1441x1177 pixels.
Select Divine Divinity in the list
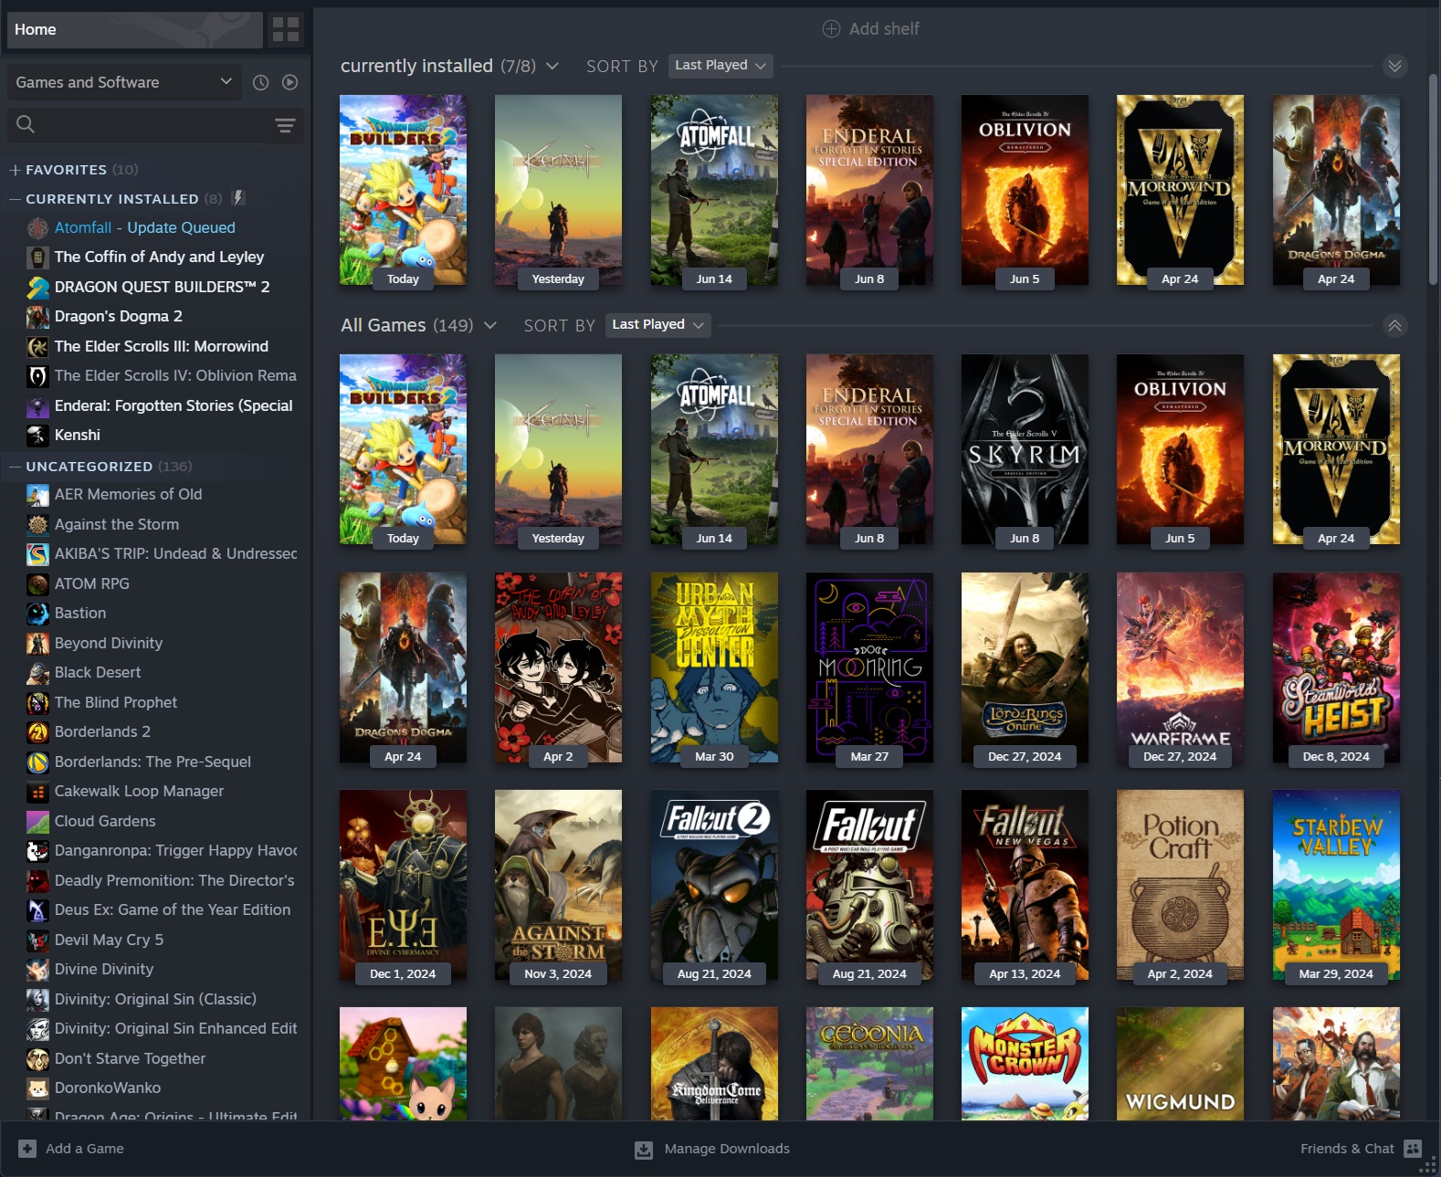point(104,969)
